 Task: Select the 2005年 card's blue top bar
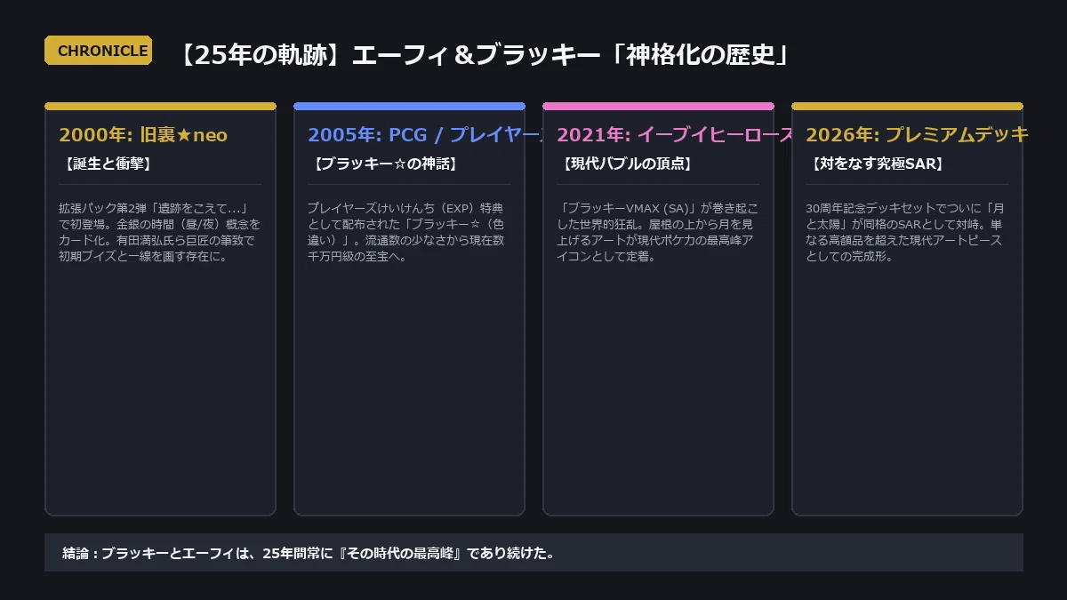click(409, 106)
